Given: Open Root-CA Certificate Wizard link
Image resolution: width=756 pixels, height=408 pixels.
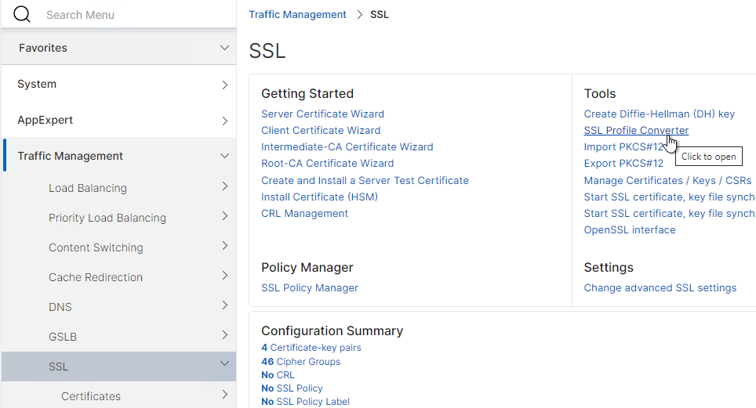Looking at the screenshot, I should 327,164.
